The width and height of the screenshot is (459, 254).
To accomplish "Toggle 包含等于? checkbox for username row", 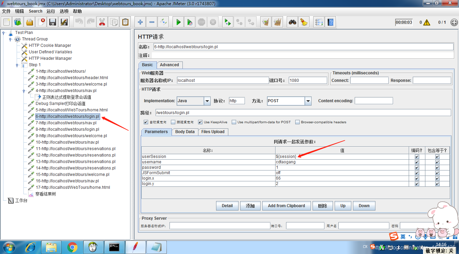I will coord(437,162).
